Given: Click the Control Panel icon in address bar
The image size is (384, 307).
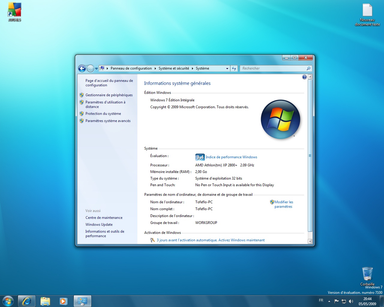Looking at the screenshot, I should coord(102,68).
